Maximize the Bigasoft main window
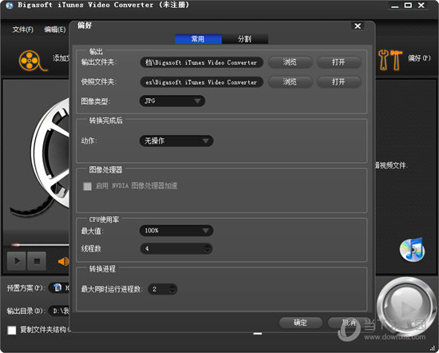 pos(408,6)
